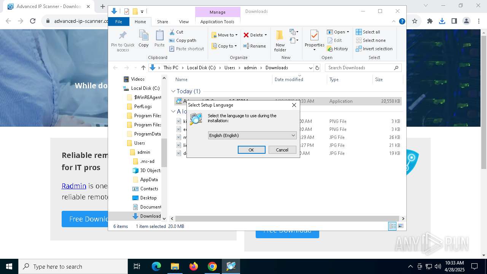Switch to the large icons view button
The width and height of the screenshot is (487, 274).
(400, 226)
